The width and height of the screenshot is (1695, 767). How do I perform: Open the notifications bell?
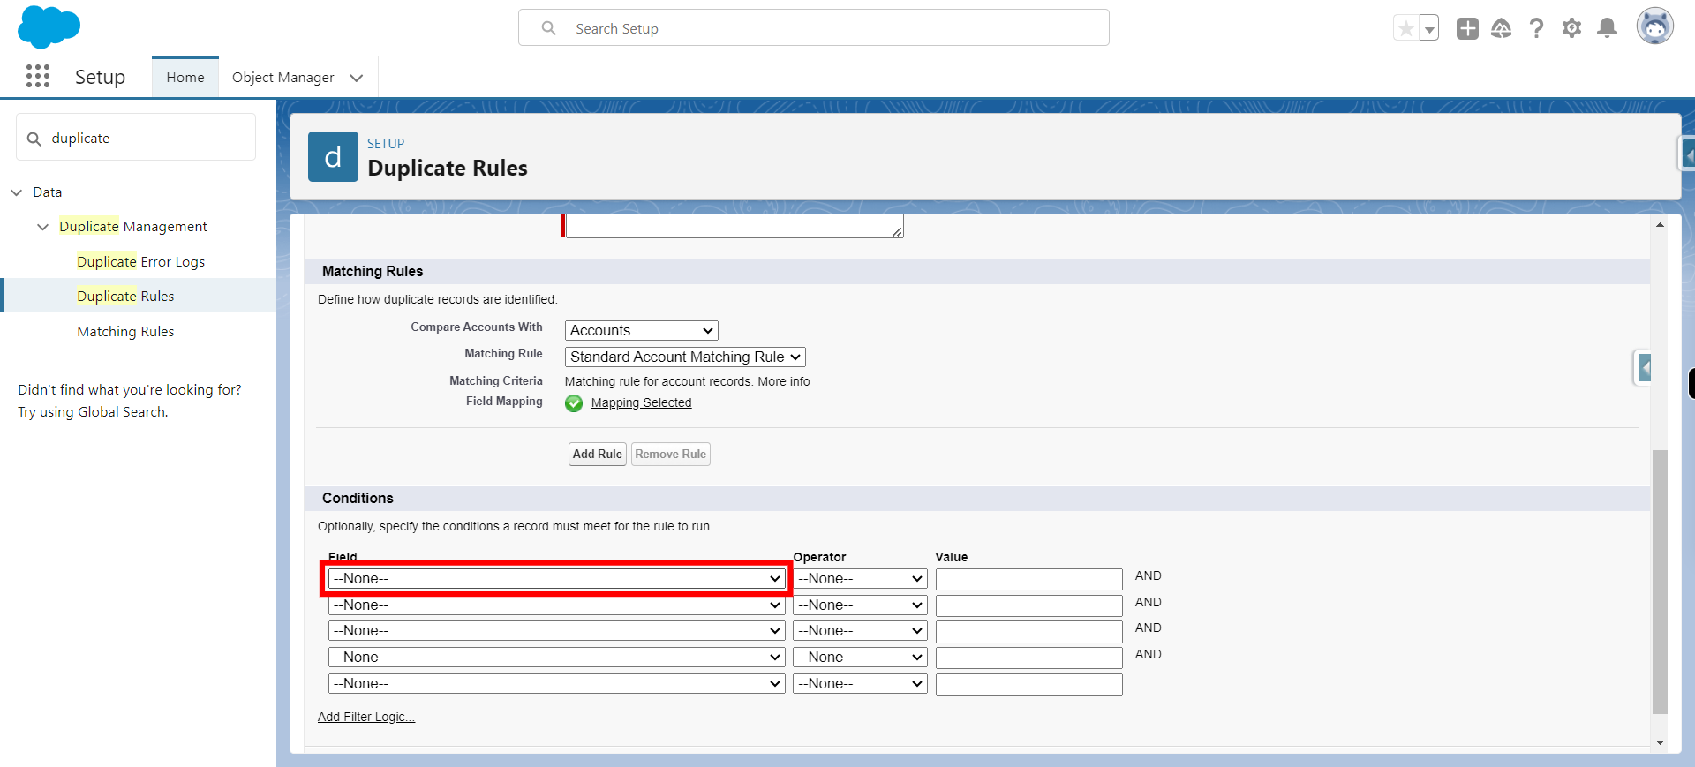click(1608, 28)
